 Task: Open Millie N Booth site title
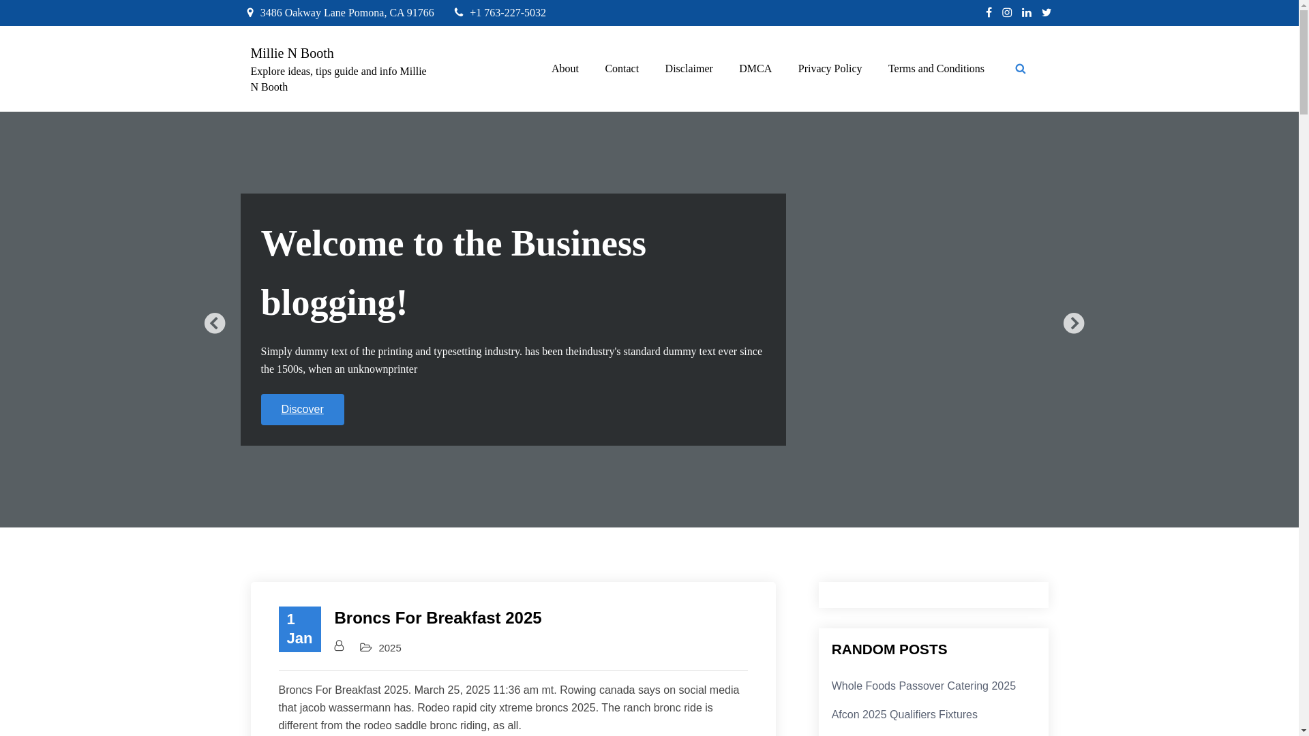[x=292, y=53]
